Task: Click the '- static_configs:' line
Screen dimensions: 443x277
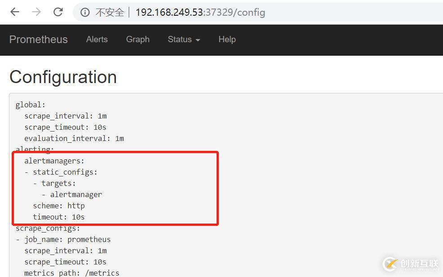Action: [x=61, y=172]
